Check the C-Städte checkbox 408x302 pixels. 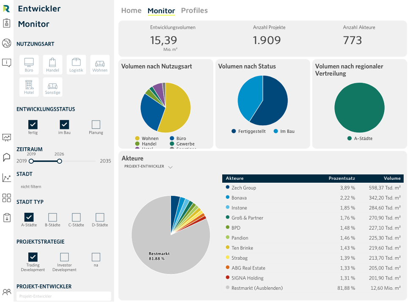pyautogui.click(x=76, y=217)
